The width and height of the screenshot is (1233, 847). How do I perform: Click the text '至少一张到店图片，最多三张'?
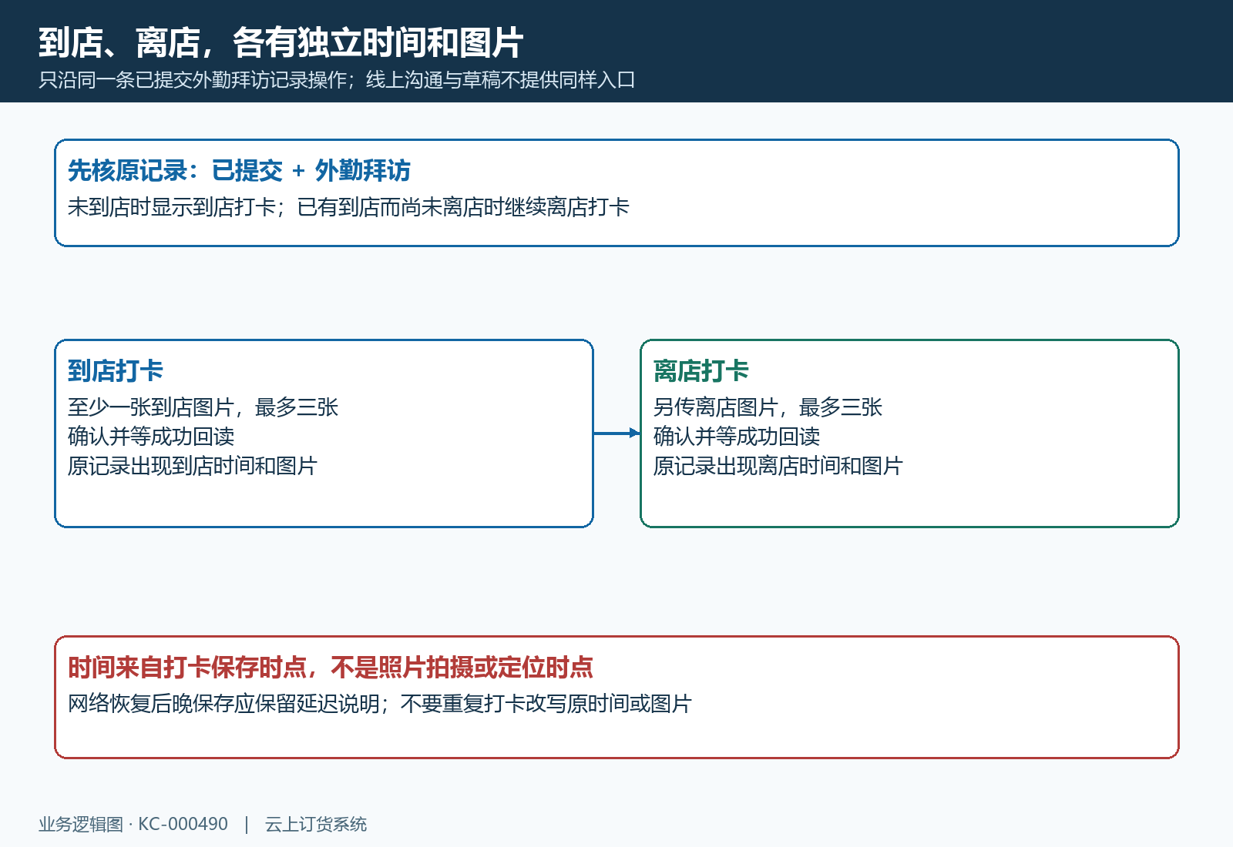tap(203, 407)
